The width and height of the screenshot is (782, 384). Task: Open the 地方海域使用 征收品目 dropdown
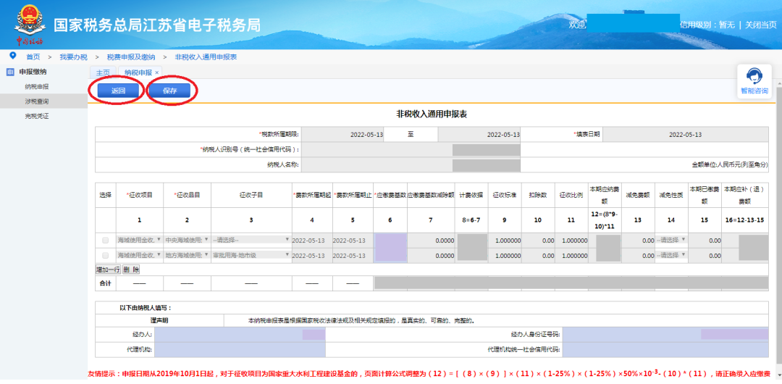coord(187,254)
